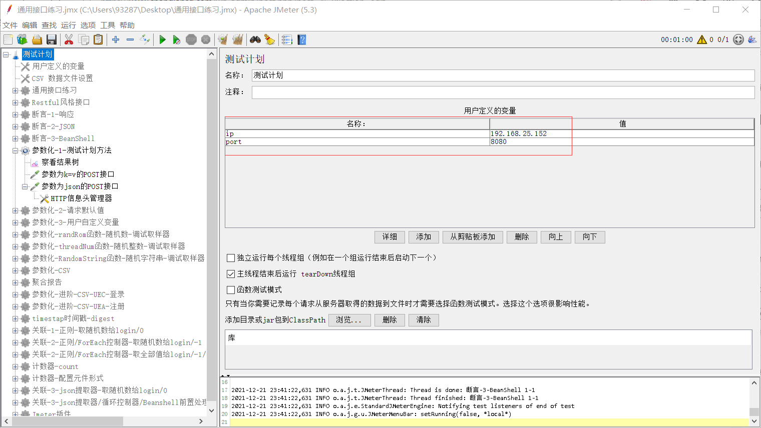Screen dimensions: 761x428
Task: Start test without pauses icon
Action: click(x=177, y=39)
